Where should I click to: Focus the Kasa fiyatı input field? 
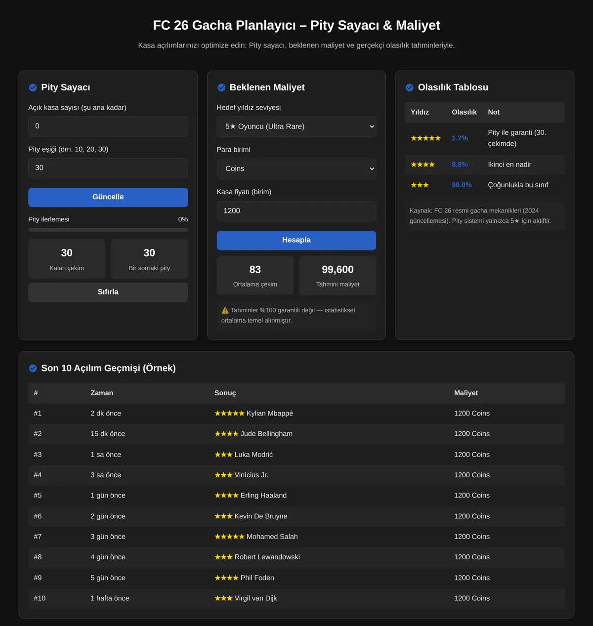click(296, 211)
